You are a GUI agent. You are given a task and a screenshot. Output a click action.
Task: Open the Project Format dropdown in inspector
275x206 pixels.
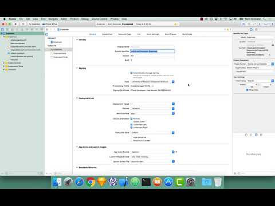[x=260, y=64]
